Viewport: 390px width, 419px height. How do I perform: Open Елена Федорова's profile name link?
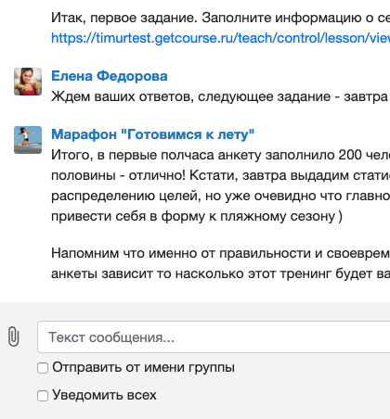coord(110,76)
